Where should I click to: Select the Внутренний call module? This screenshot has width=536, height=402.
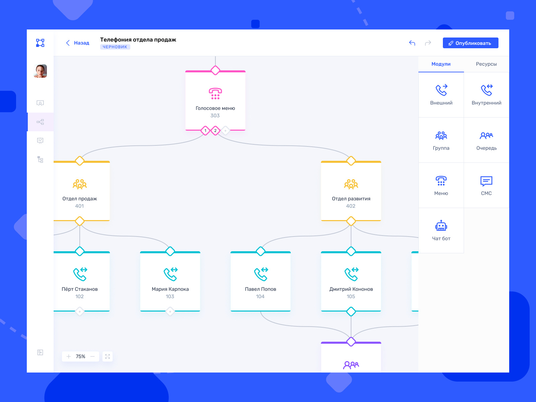486,95
